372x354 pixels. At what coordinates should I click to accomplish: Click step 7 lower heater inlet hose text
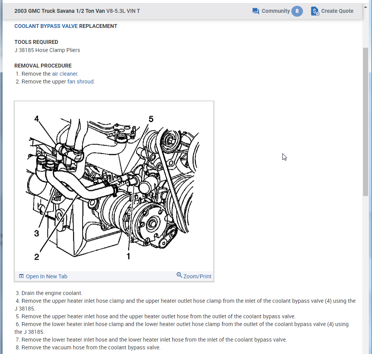tap(151, 340)
